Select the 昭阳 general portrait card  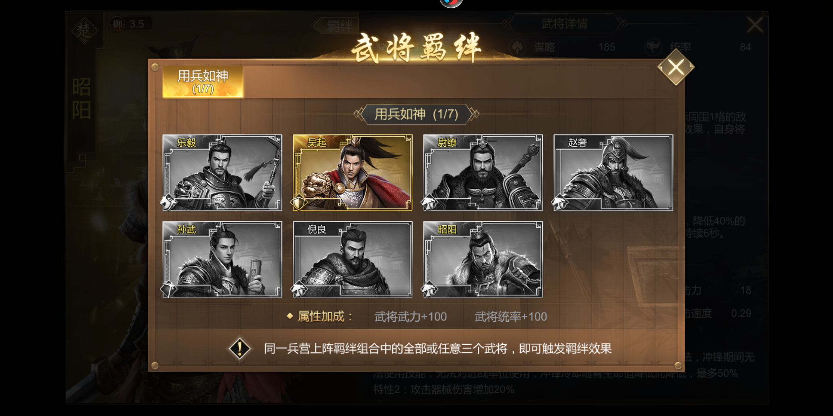483,259
